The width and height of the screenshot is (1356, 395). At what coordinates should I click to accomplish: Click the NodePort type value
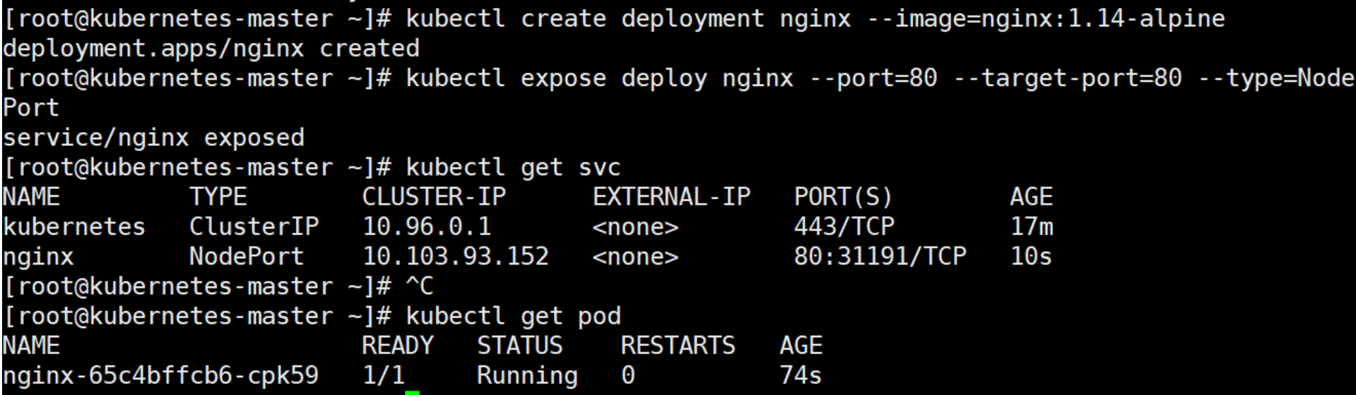pos(246,256)
